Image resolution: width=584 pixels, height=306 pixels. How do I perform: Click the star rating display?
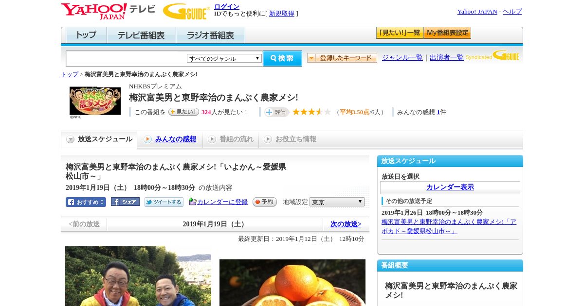tap(311, 112)
